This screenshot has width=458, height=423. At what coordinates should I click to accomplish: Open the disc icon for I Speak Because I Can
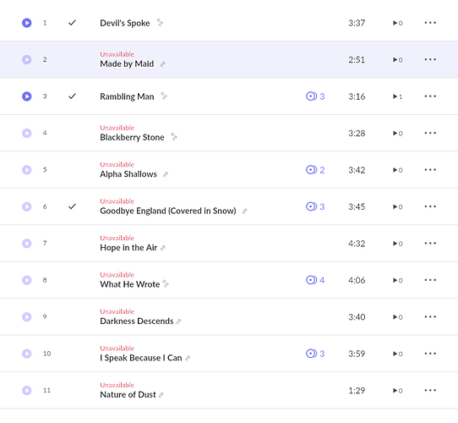pos(311,354)
